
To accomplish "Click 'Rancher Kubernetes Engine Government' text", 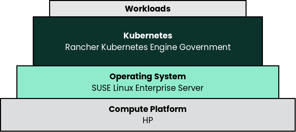I will click(x=148, y=47).
